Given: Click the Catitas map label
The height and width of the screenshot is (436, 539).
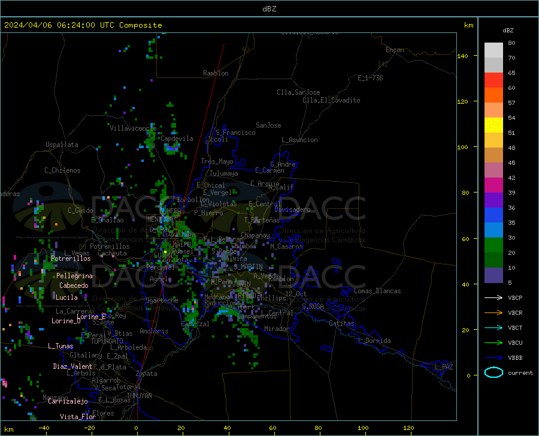Looking at the screenshot, I should pyautogui.click(x=342, y=323).
